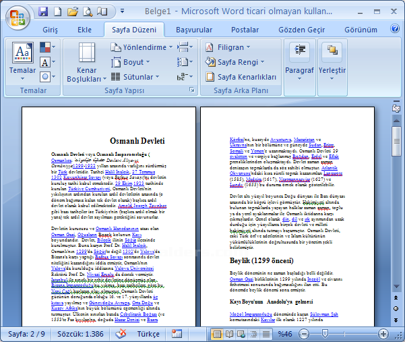
Task: Open zoom level %46 dialog
Action: (285, 334)
